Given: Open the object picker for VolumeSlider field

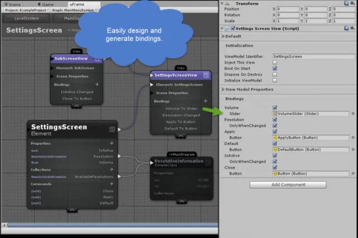Looking at the screenshot, I should [x=353, y=113].
